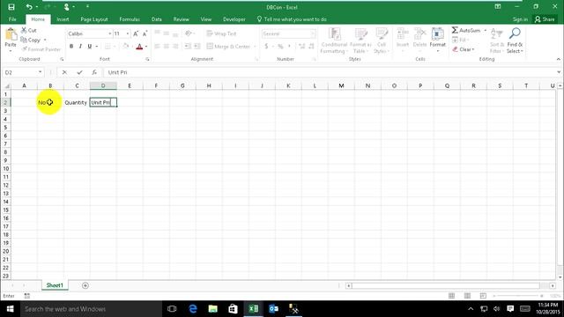Click column header G
The height and width of the screenshot is (317, 564).
coord(182,85)
